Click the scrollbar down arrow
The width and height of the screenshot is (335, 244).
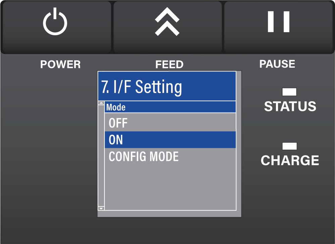click(x=101, y=208)
